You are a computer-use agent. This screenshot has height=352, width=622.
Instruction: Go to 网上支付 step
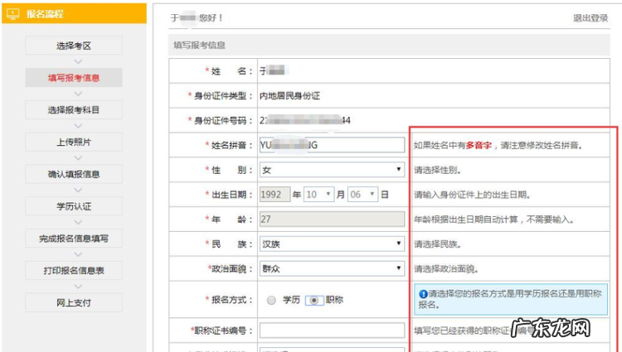(x=73, y=302)
